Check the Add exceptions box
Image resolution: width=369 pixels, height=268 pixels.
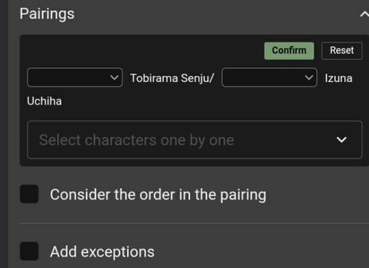tap(29, 251)
